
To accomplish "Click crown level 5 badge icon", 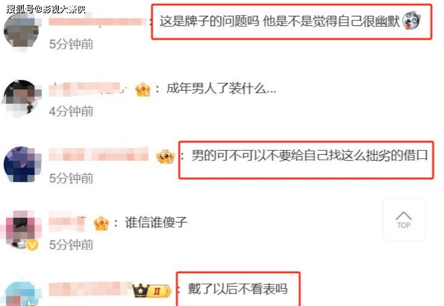I will click(x=165, y=156).
